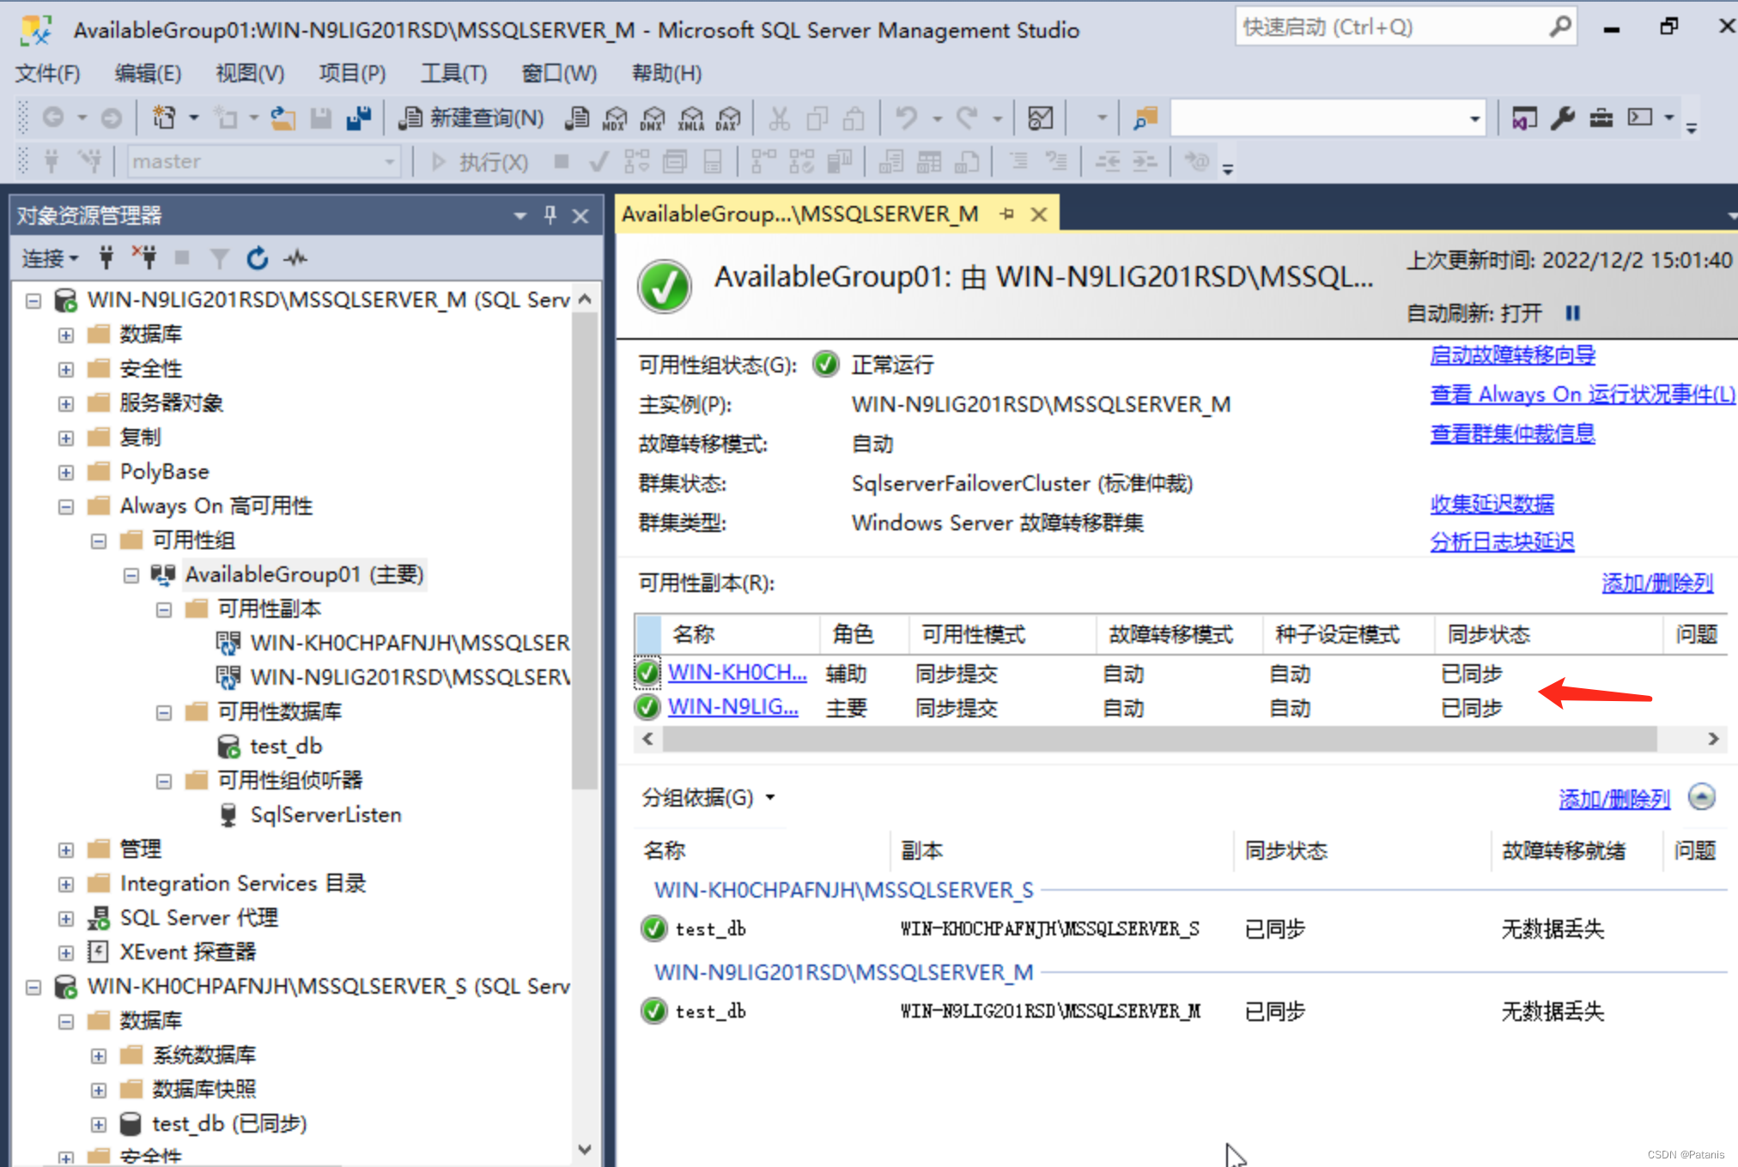Open the 帮助(H) menu
The height and width of the screenshot is (1167, 1738).
pos(666,74)
